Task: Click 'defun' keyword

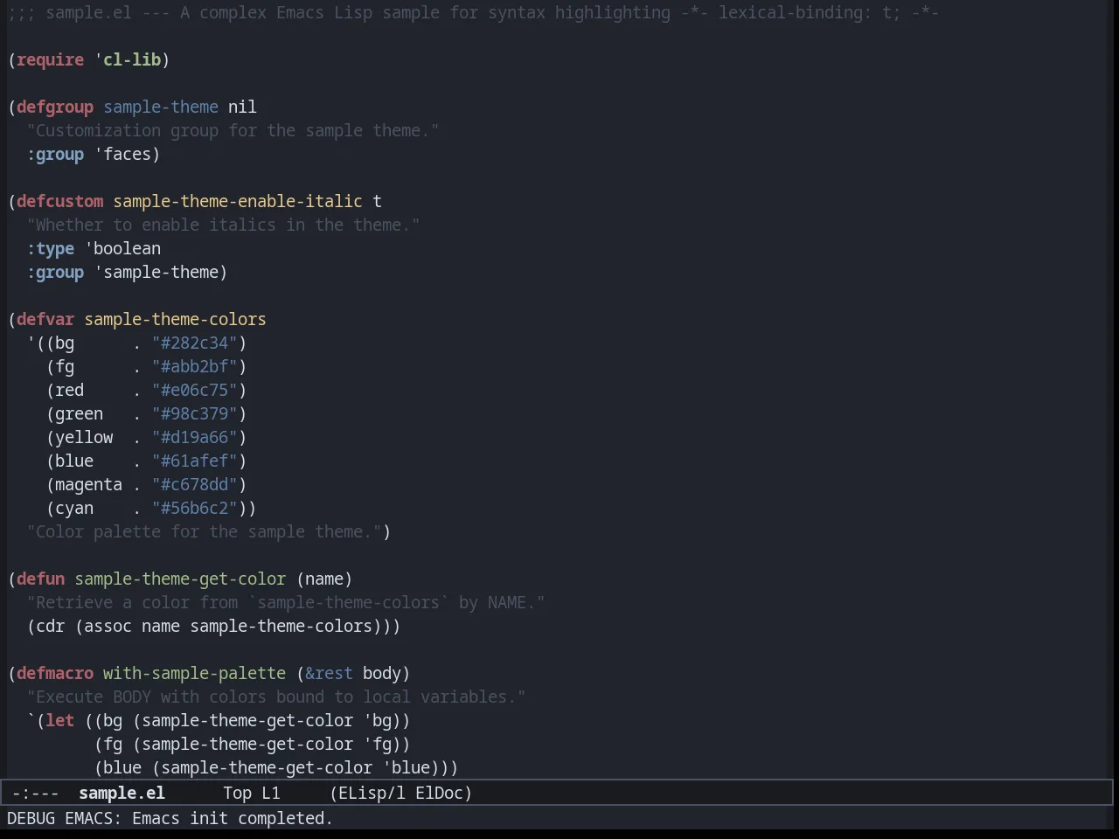Action: [40, 579]
